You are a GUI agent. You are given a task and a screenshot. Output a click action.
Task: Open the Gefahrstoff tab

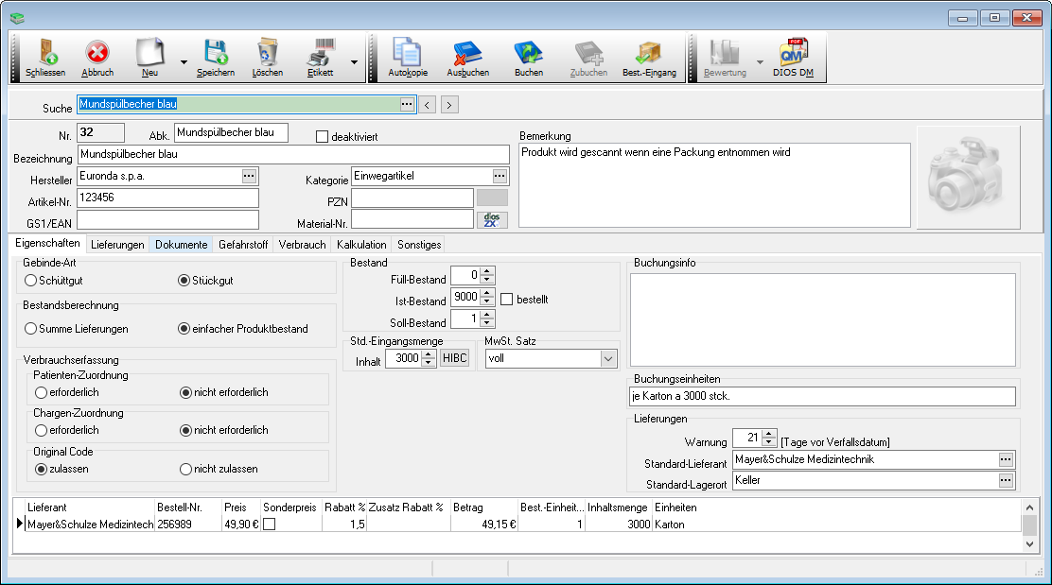click(x=243, y=245)
